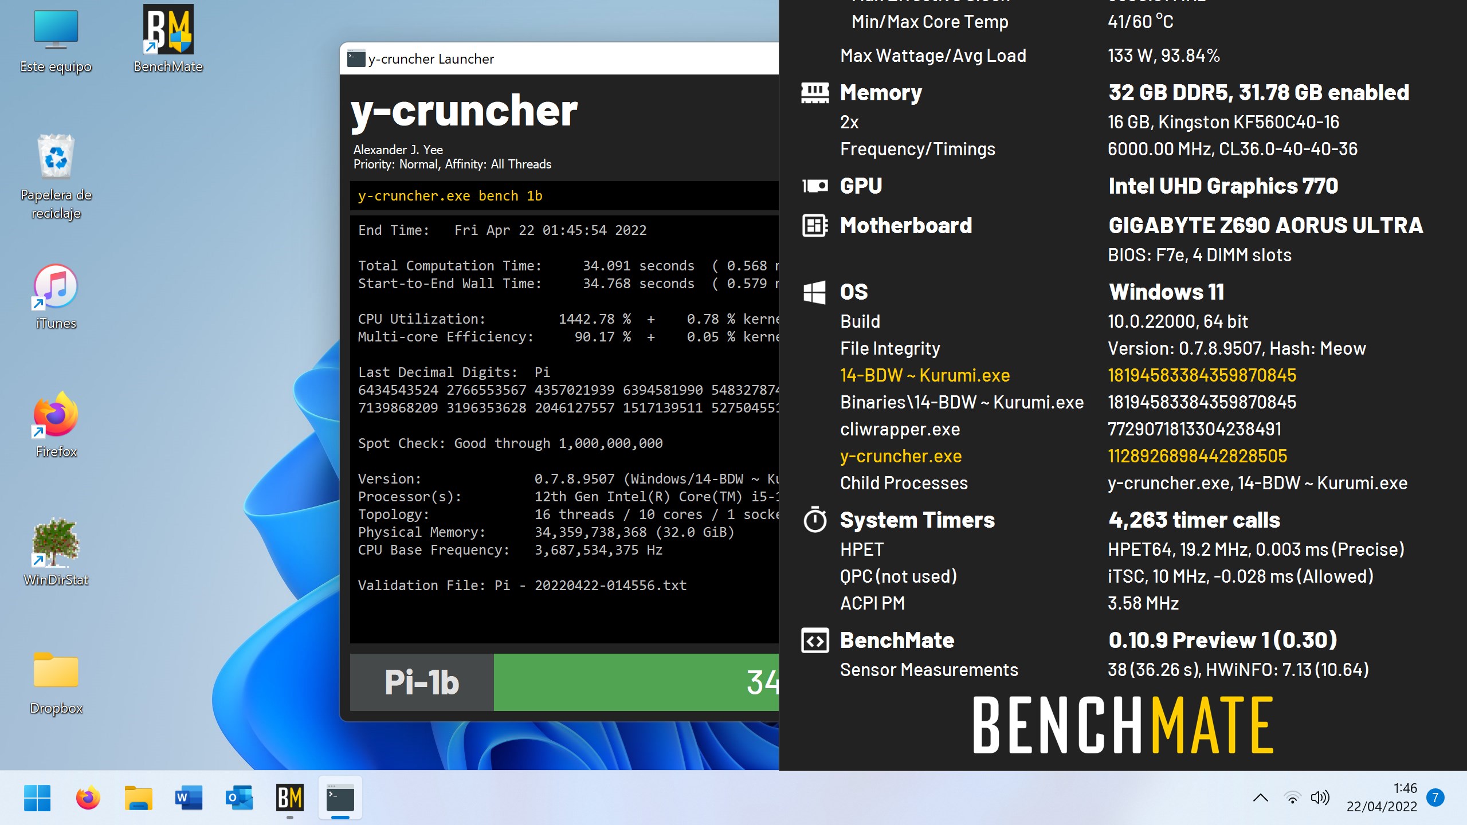This screenshot has height=825, width=1467.
Task: Click BenchMate code brackets icon
Action: tap(814, 641)
